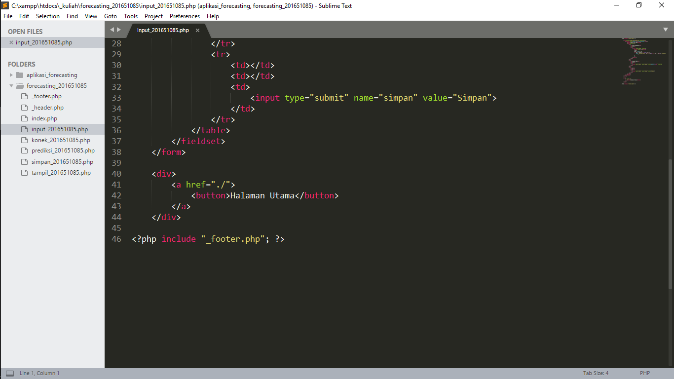Click the editor vertical scrollbar thumb
674x379 pixels.
[x=670, y=225]
